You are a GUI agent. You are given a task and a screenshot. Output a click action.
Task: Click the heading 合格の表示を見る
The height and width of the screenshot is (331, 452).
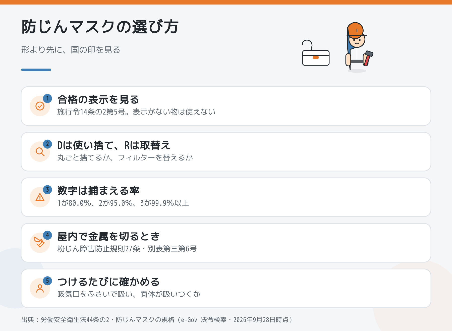click(x=98, y=99)
